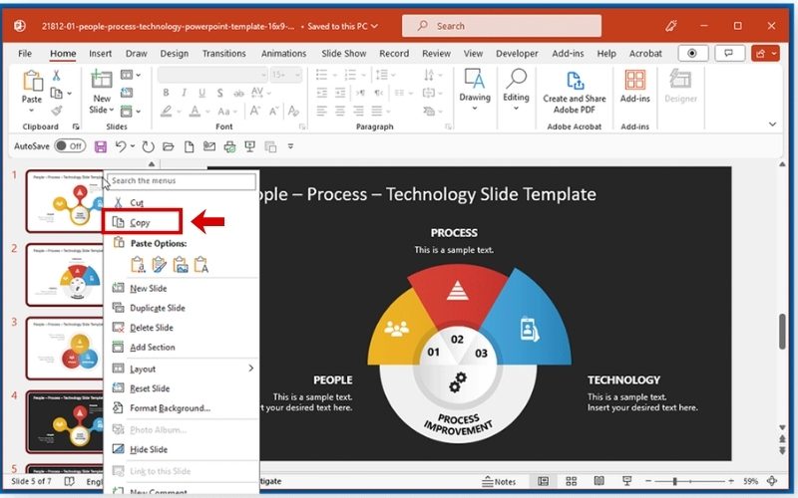
Task: Click the Open folder quick access icon
Action: pyautogui.click(x=169, y=146)
